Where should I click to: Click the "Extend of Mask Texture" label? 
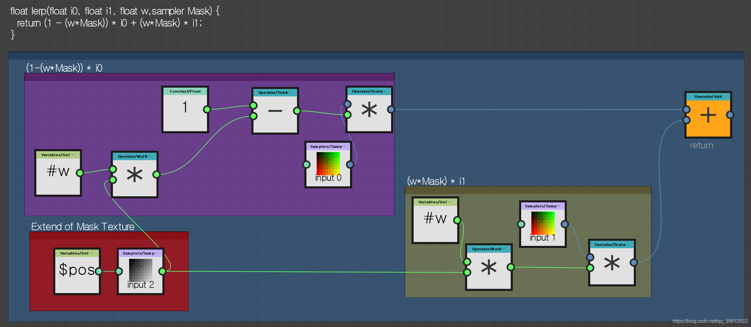83,227
